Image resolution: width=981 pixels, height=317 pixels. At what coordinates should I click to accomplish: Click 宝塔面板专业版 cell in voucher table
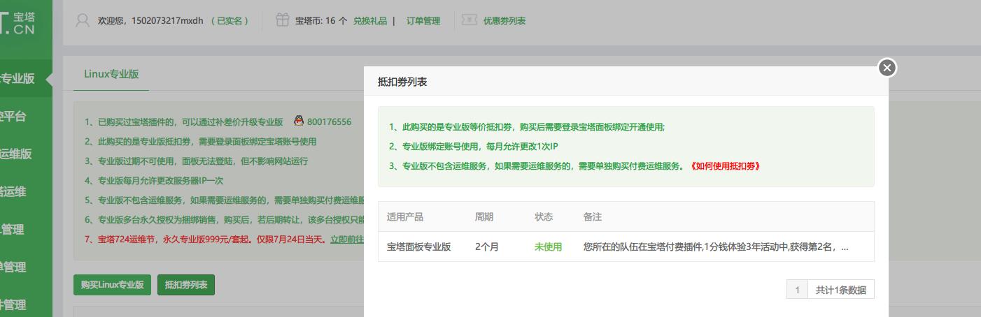tap(419, 247)
